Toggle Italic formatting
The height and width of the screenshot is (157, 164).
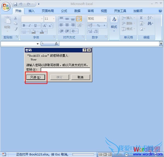pyautogui.click(x=30, y=25)
